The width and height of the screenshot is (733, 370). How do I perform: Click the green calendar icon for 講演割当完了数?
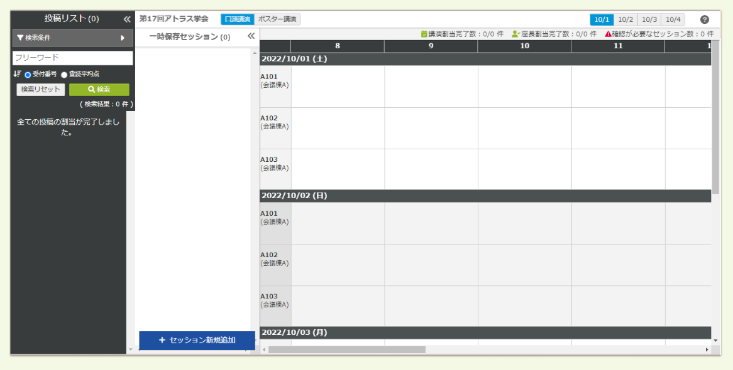424,34
